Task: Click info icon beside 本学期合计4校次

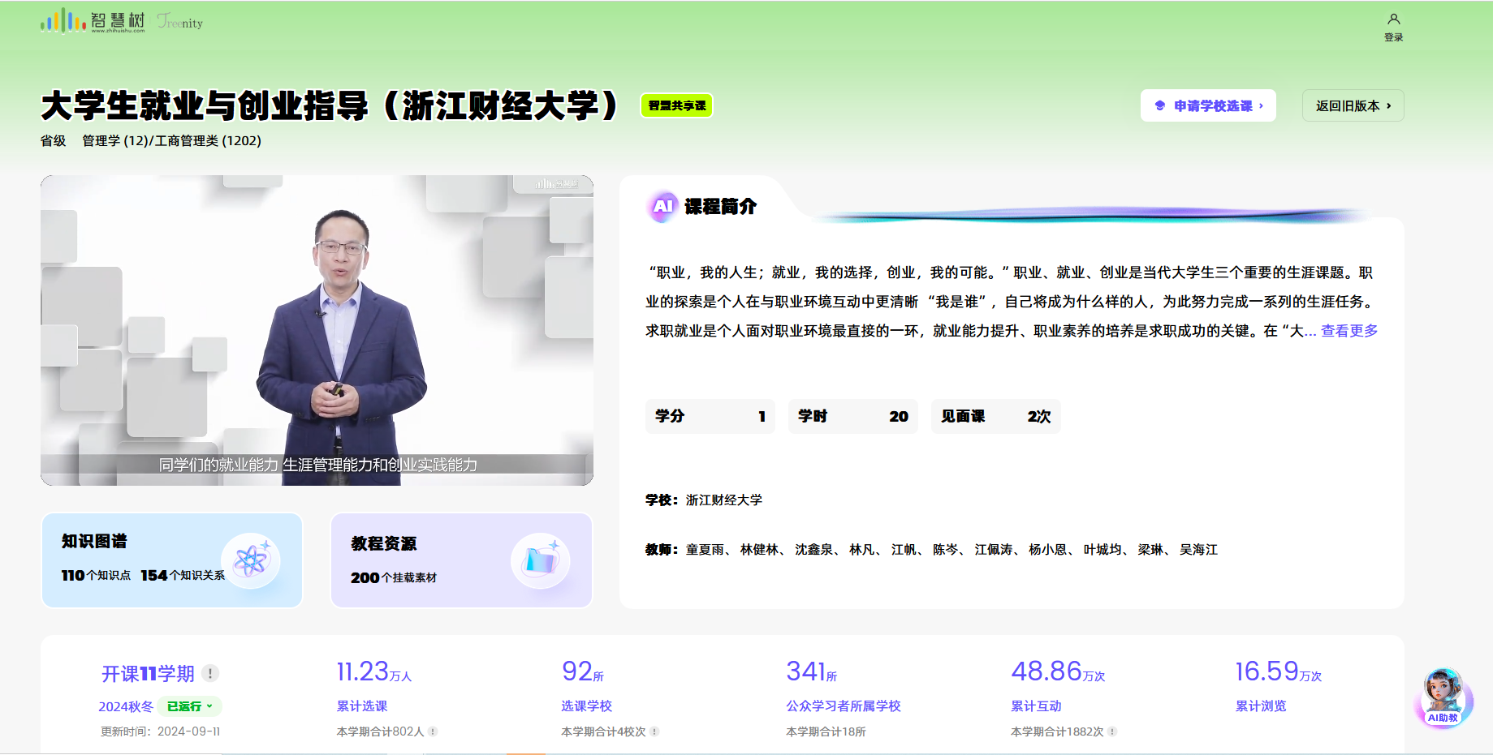Action: [x=654, y=731]
